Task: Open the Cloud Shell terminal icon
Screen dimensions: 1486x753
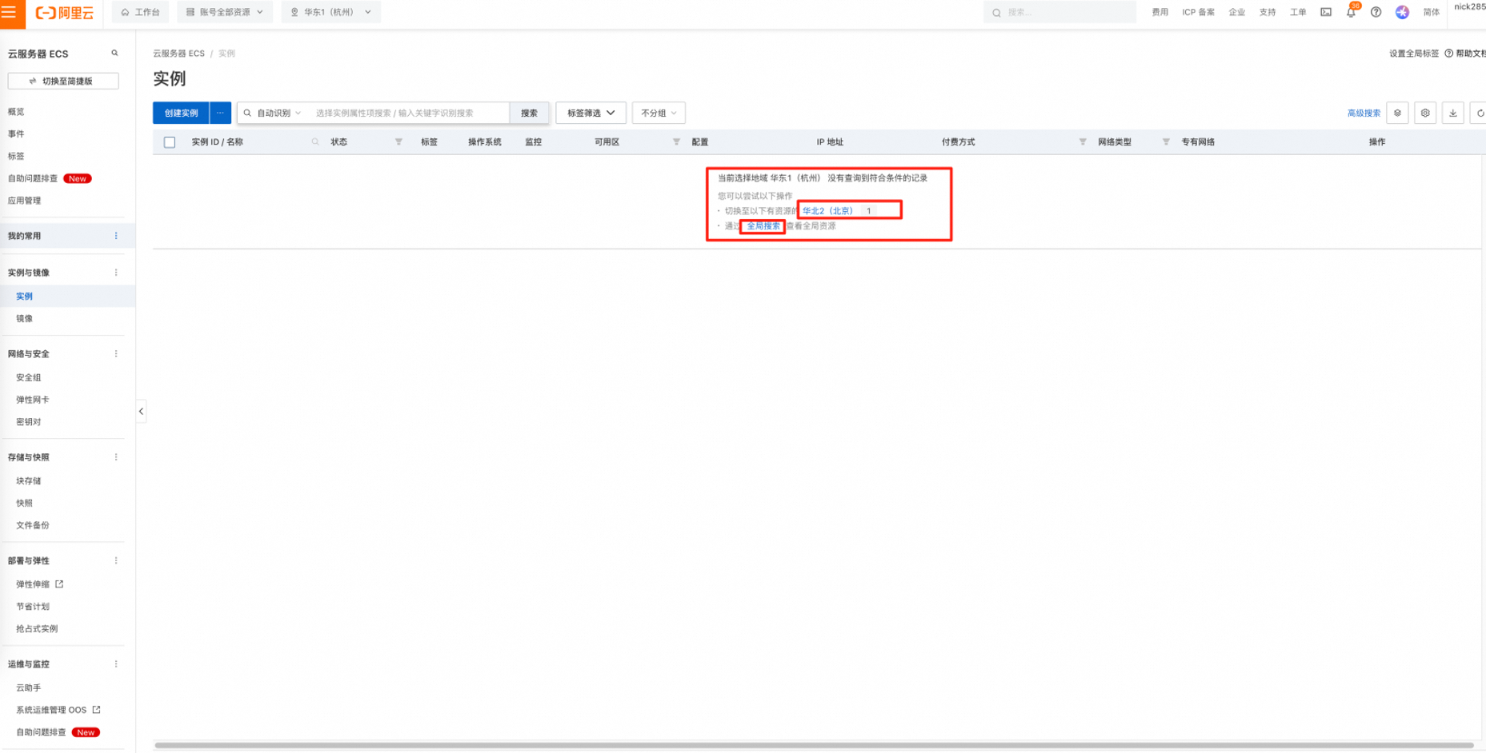Action: [x=1326, y=12]
